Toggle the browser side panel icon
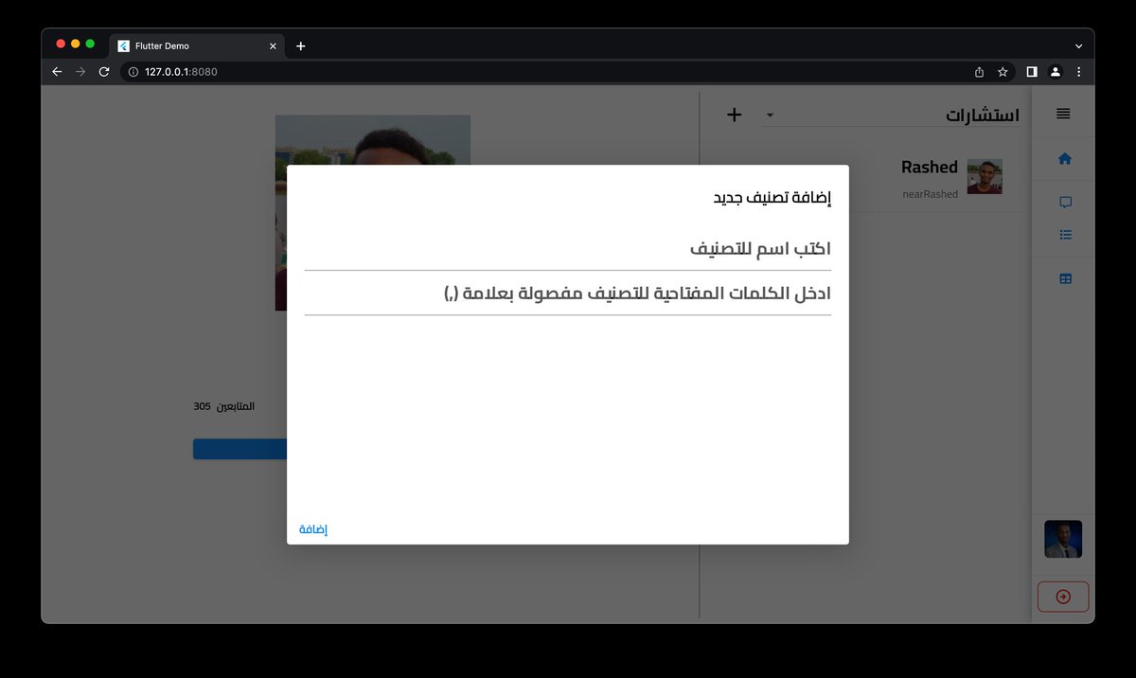Screen dimensions: 1136x678 click(x=1032, y=72)
